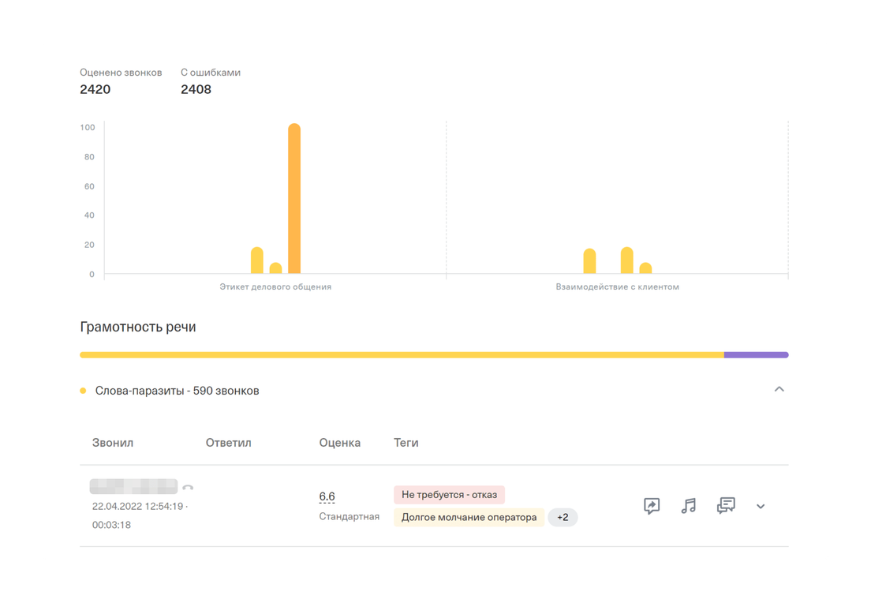
Task: Show hidden tags via the +2 badge
Action: click(563, 518)
